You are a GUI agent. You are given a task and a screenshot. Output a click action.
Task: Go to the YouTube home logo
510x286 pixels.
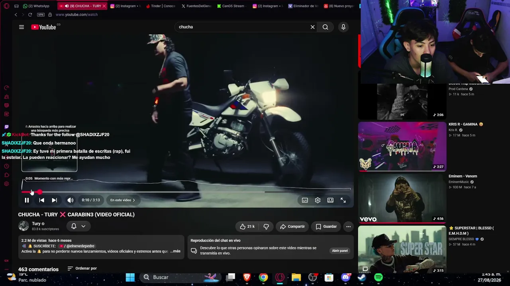click(43, 27)
